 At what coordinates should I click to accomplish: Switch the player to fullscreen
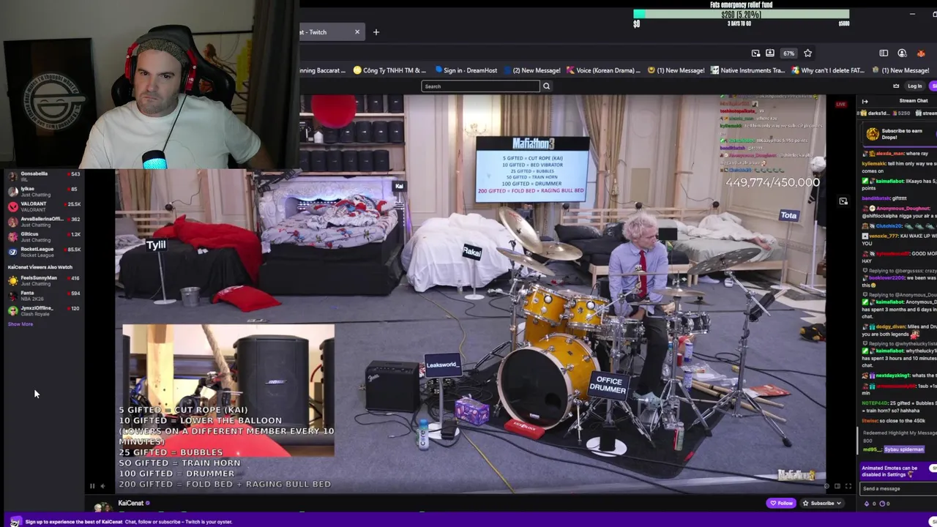coord(848,486)
